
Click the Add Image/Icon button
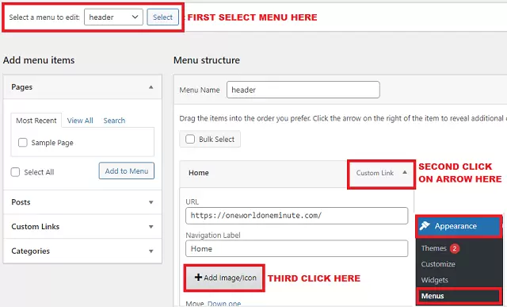click(x=225, y=278)
